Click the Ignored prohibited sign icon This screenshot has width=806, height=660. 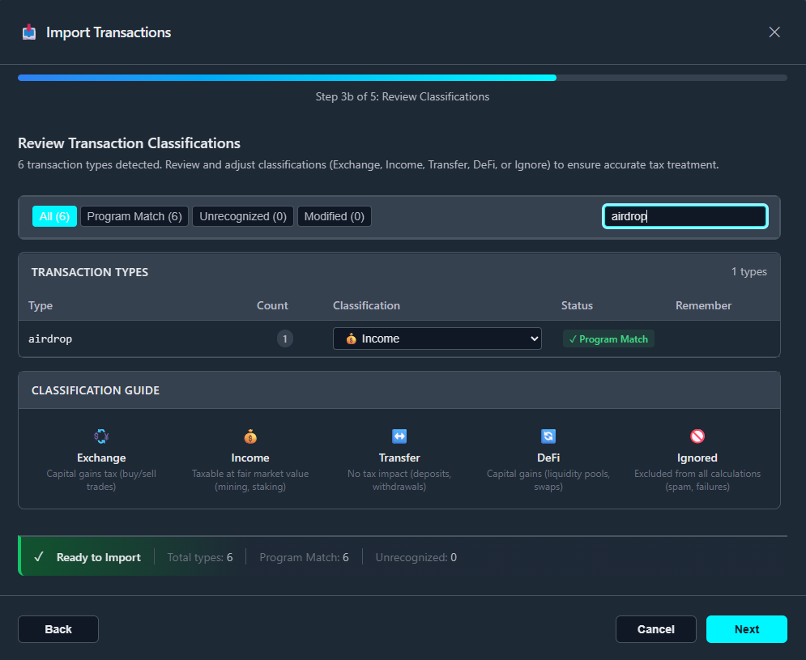[x=697, y=436]
